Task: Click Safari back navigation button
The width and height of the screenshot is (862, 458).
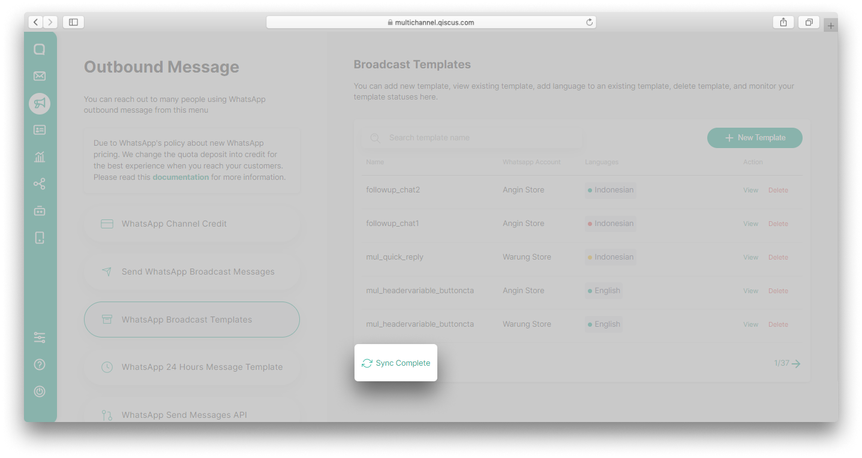Action: [35, 22]
